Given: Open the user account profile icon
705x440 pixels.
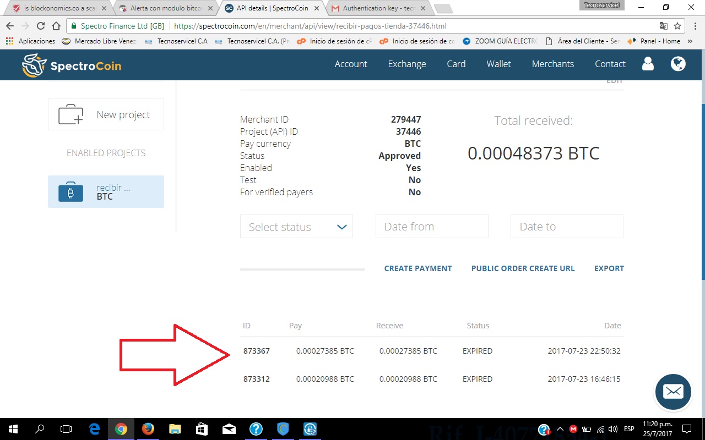Looking at the screenshot, I should 648,64.
